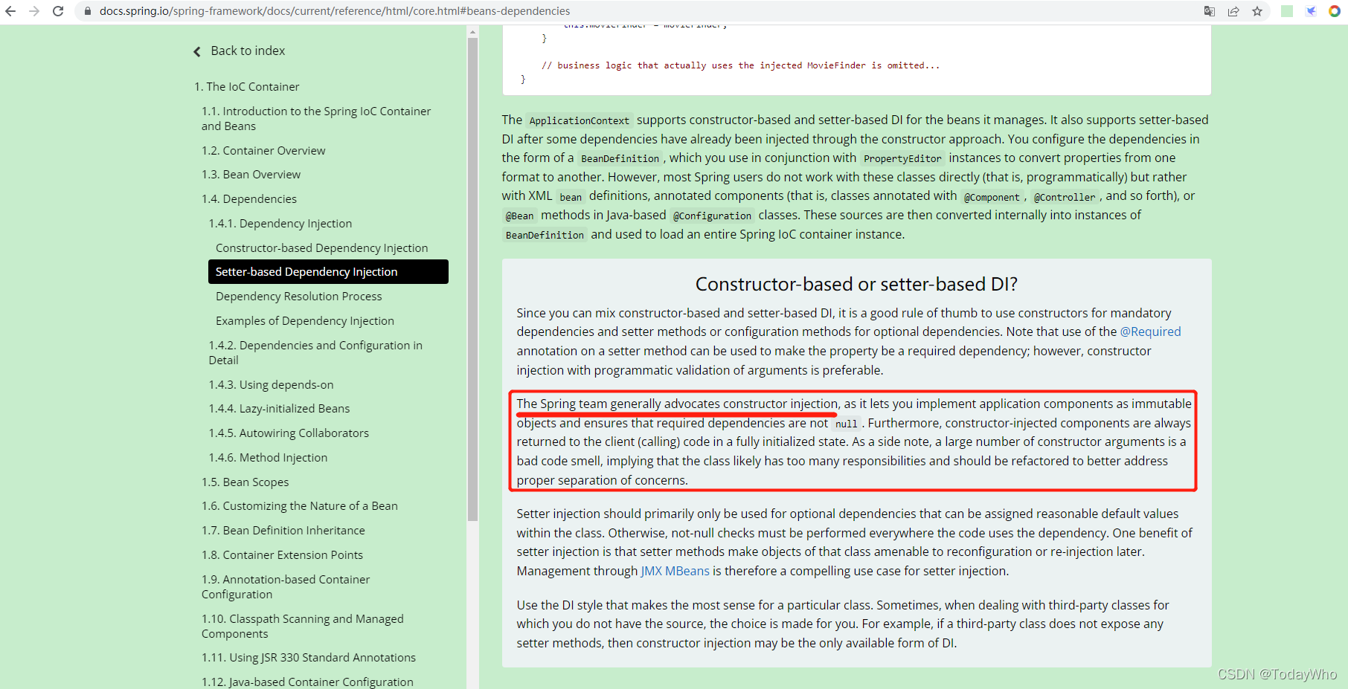Viewport: 1348px width, 689px height.
Task: Bookmark this page with the star icon
Action: click(x=1257, y=11)
